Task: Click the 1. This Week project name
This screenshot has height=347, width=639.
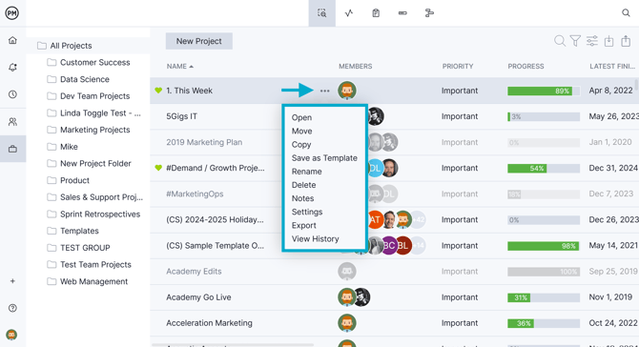Action: [x=189, y=91]
